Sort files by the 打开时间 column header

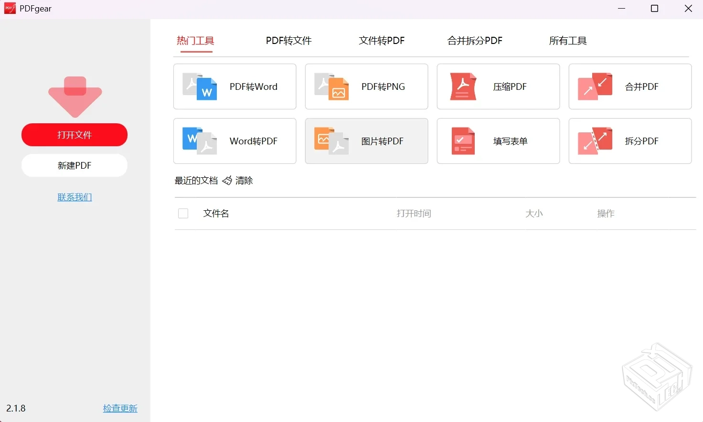[x=414, y=213]
